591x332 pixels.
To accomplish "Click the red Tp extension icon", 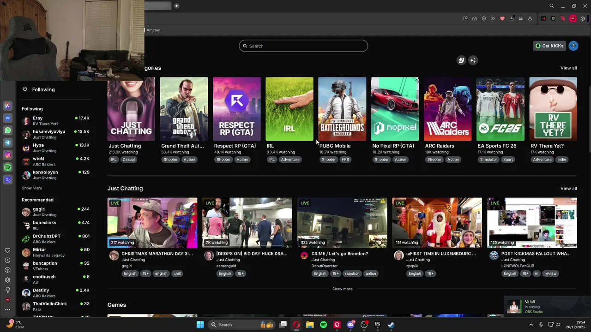I will [x=563, y=18].
